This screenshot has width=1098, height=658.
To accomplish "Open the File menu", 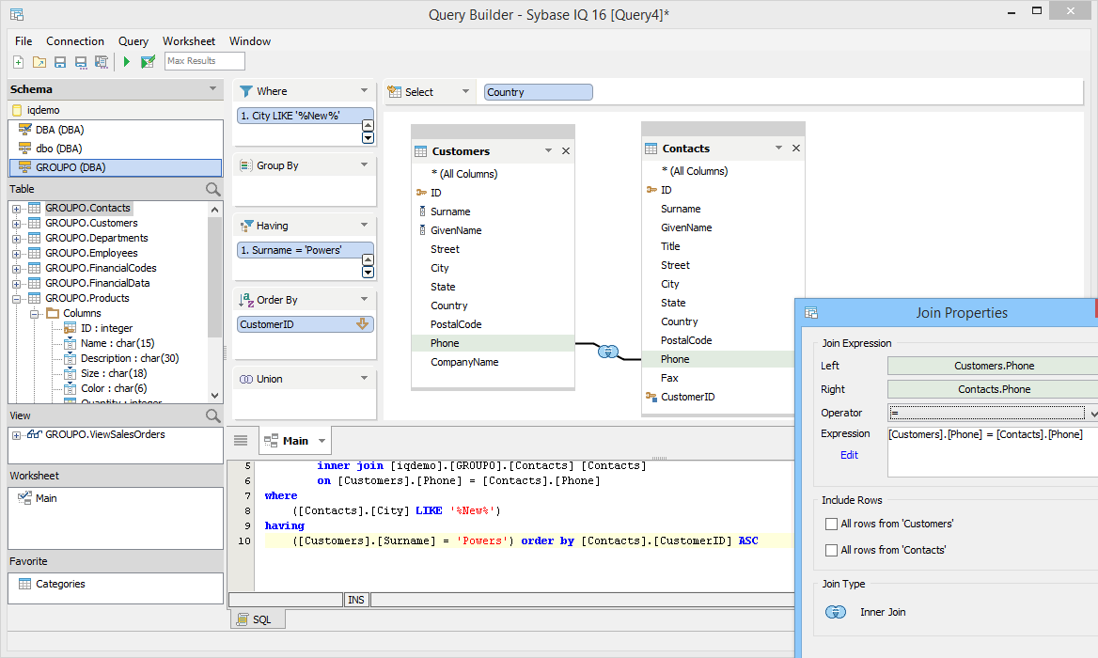I will (x=24, y=41).
